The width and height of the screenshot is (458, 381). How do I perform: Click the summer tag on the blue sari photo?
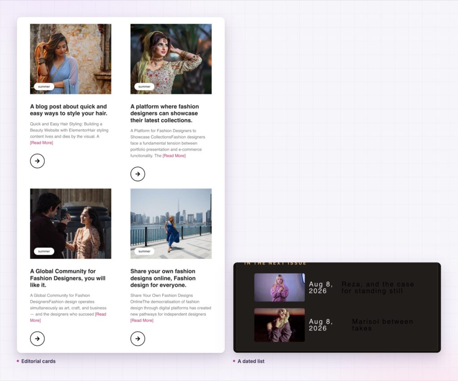(44, 87)
